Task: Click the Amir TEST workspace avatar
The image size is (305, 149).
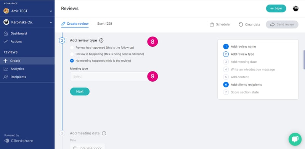Action: pyautogui.click(x=6, y=11)
